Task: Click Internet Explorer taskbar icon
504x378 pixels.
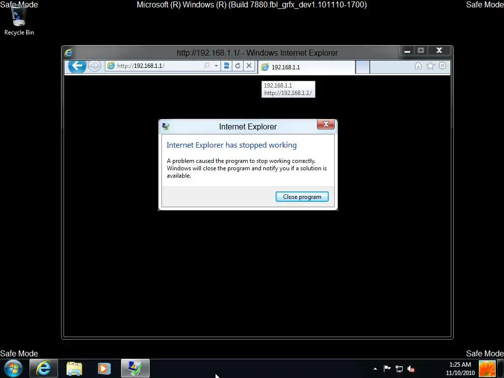Action: [x=44, y=368]
